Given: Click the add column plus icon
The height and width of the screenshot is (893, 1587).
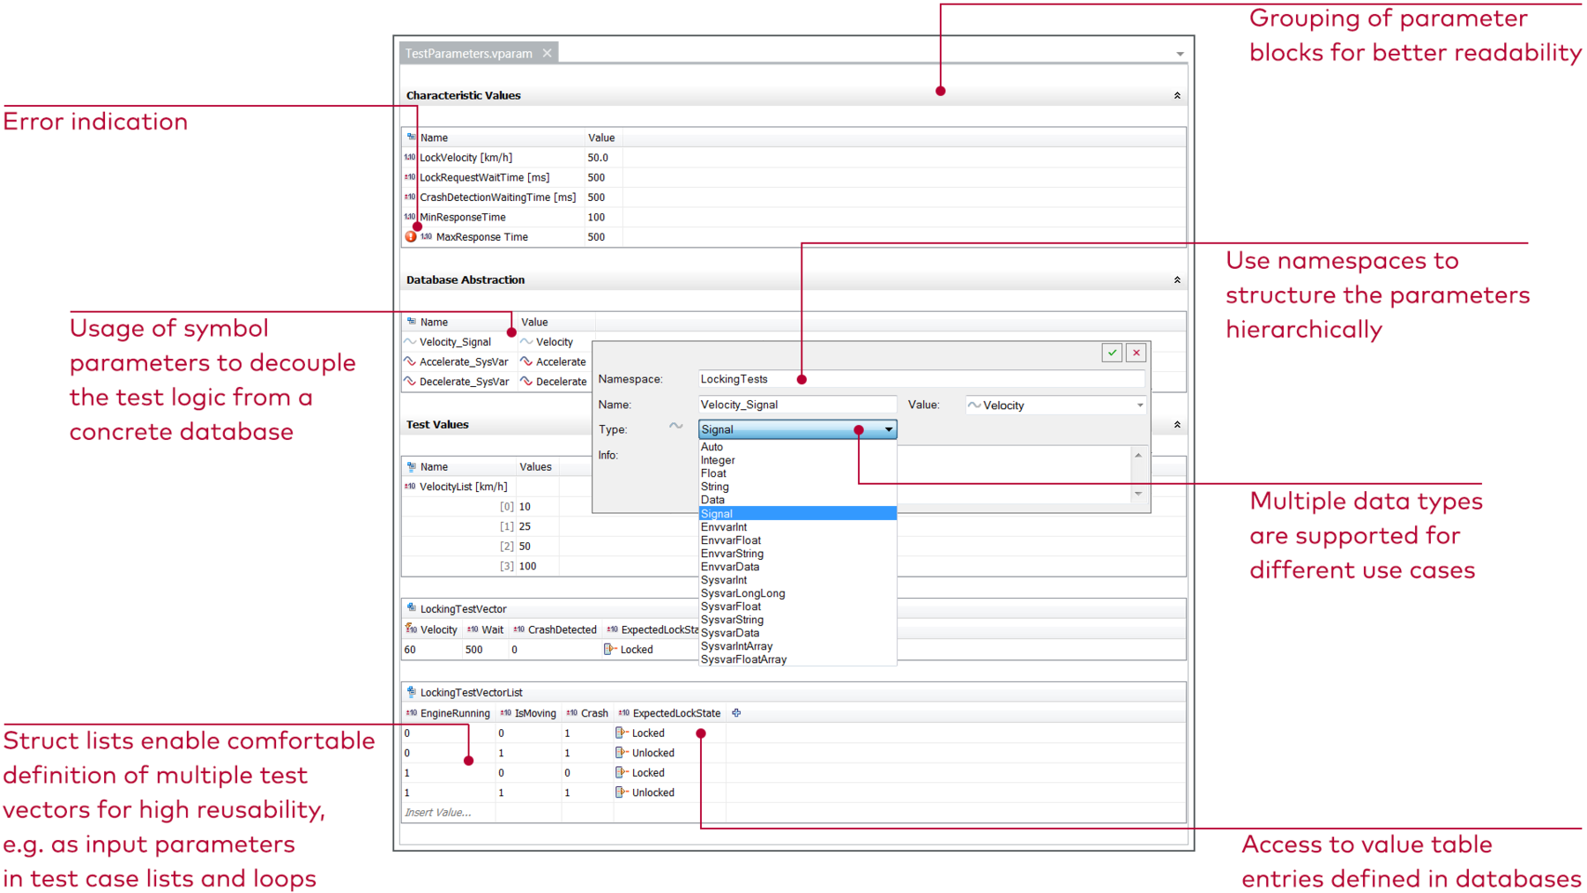Looking at the screenshot, I should 737,713.
